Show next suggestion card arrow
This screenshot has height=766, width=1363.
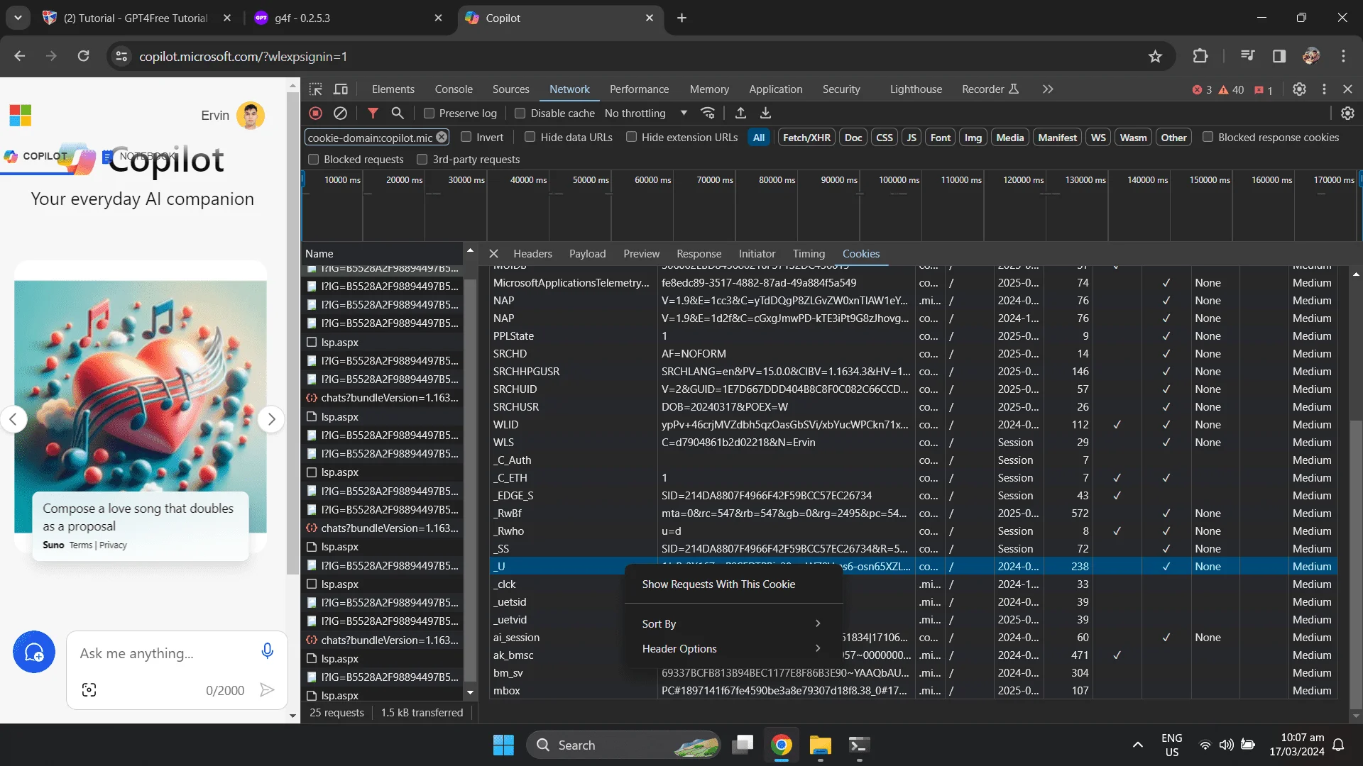point(271,419)
